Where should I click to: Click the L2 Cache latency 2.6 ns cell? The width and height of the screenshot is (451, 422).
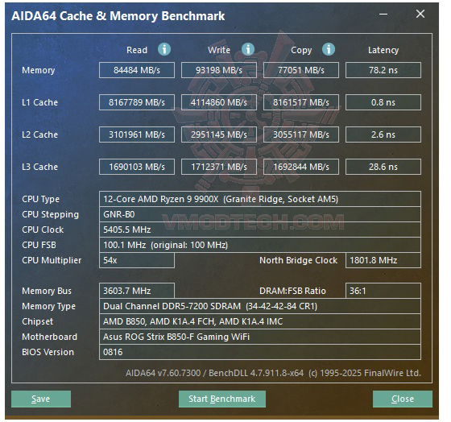(x=383, y=134)
